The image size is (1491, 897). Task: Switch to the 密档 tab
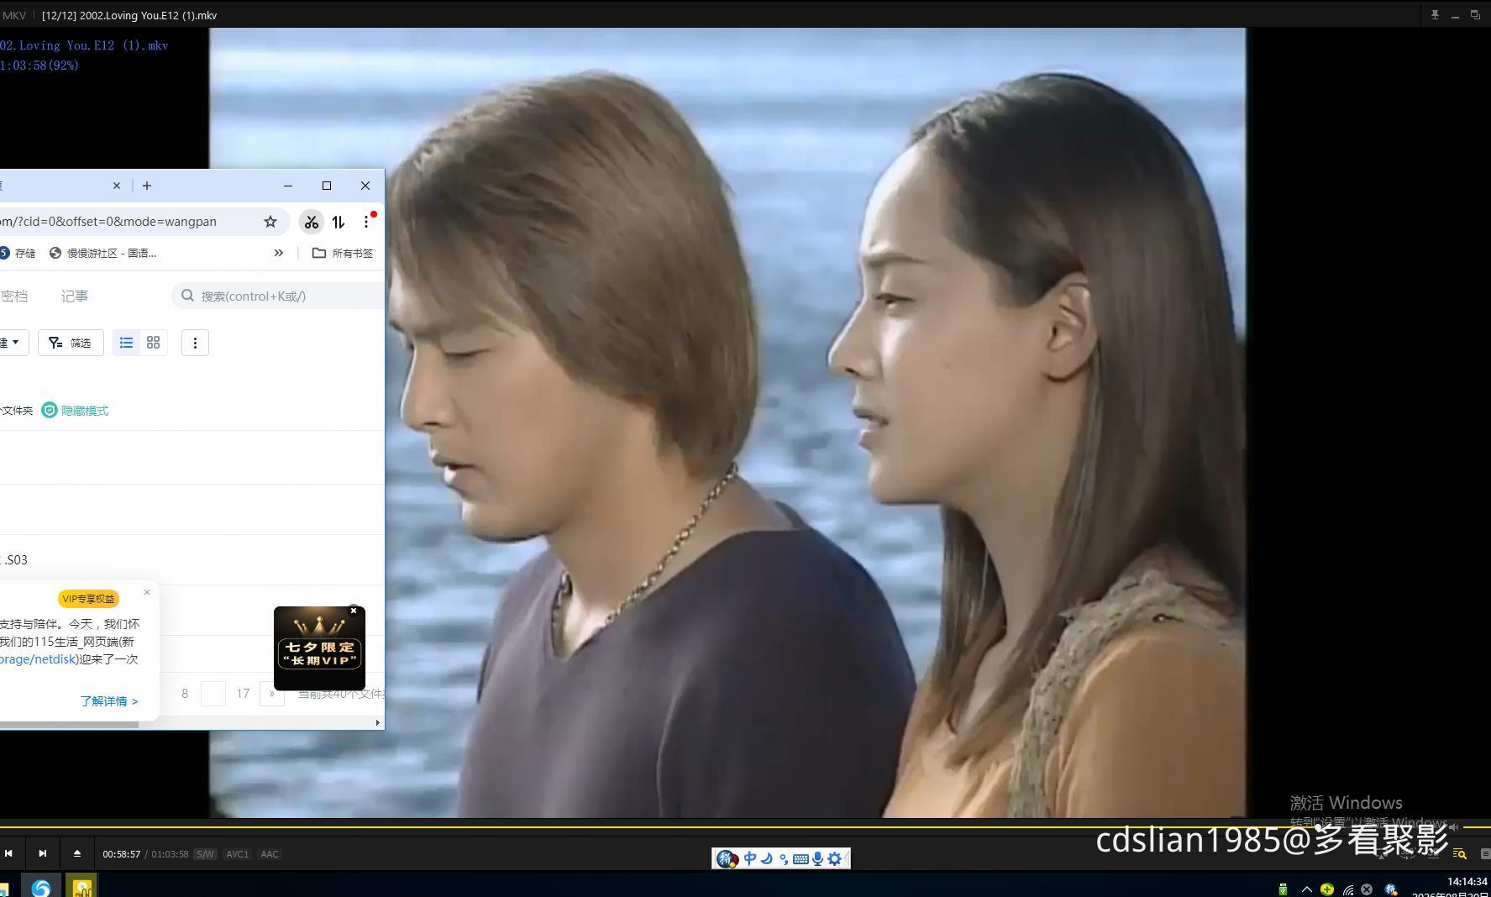(14, 296)
